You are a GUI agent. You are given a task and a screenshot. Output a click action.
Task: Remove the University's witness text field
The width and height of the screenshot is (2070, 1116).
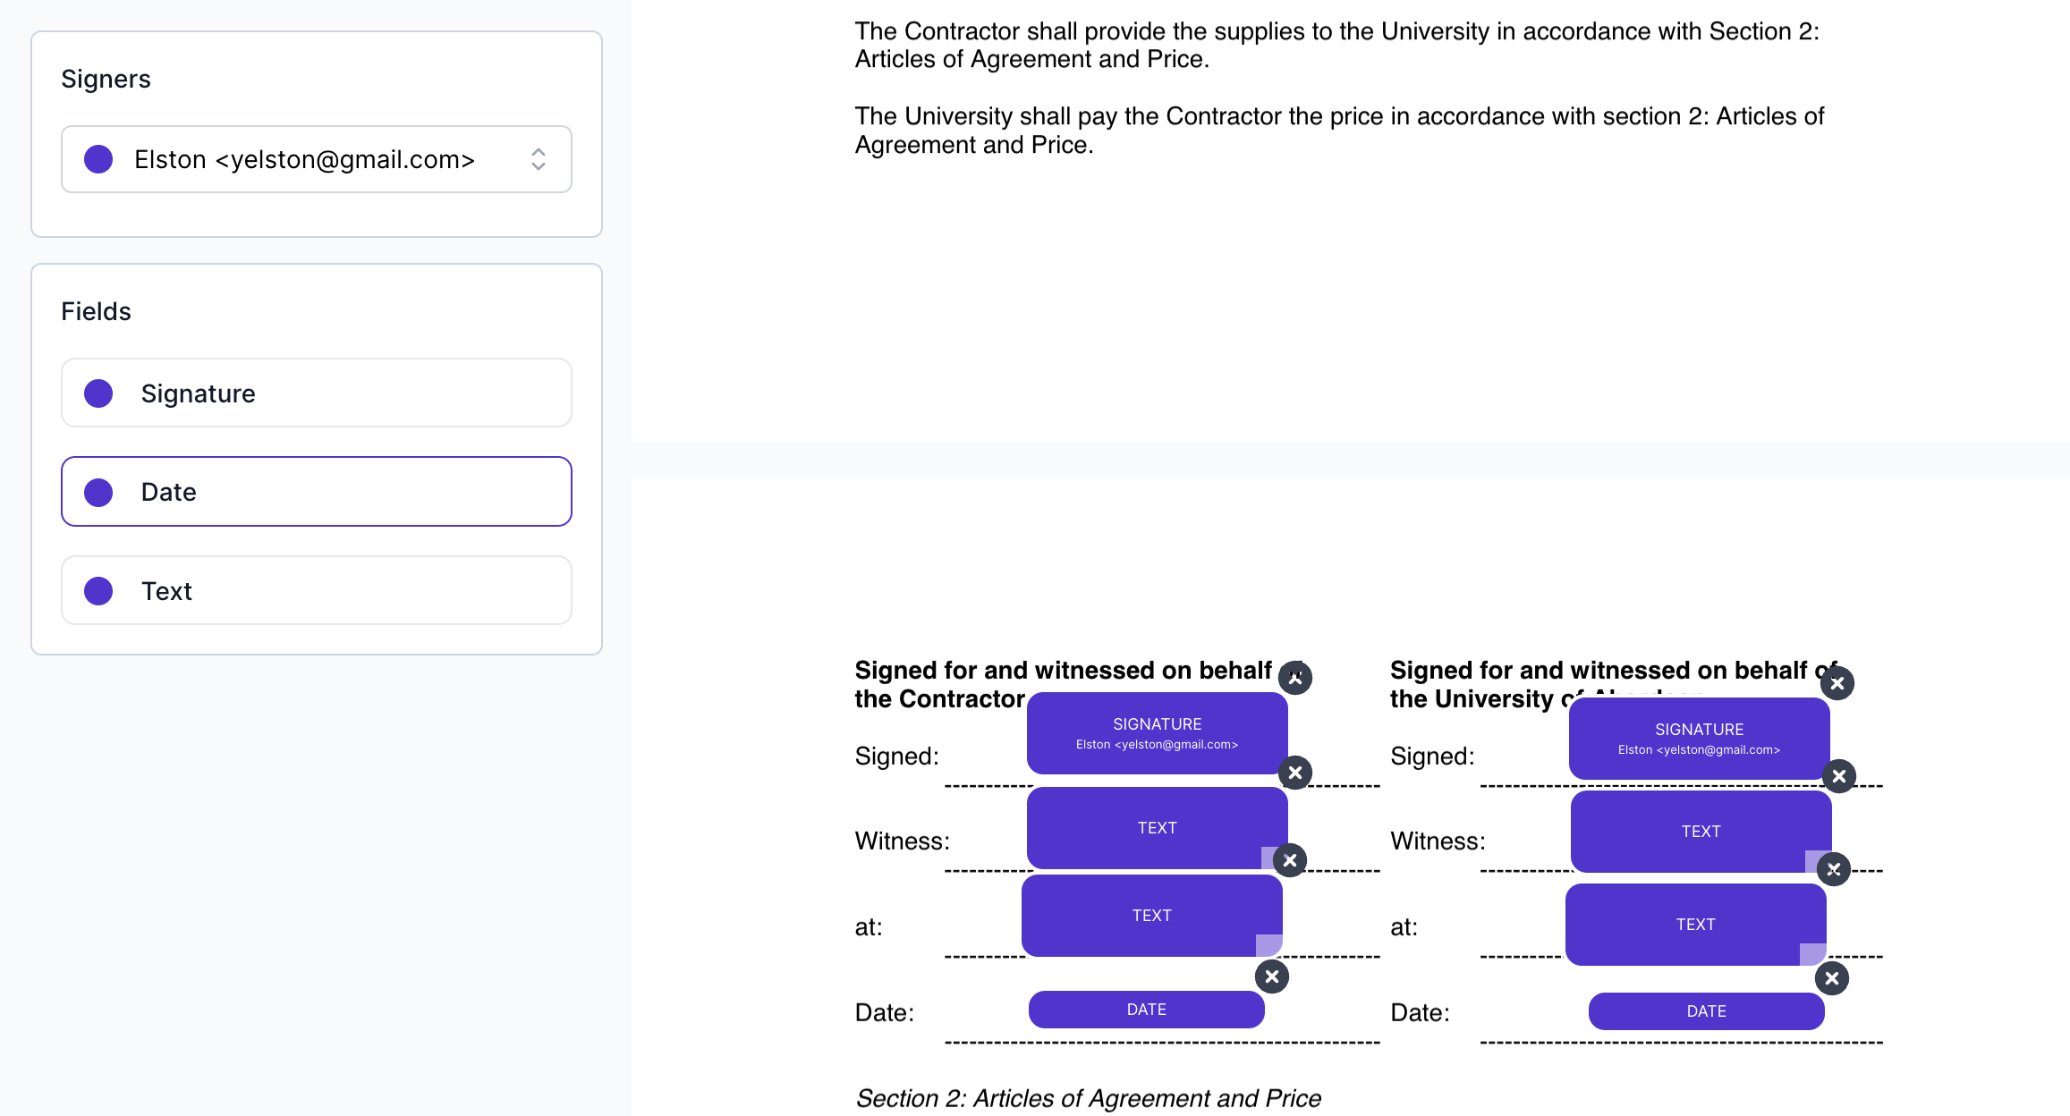coord(1839,776)
